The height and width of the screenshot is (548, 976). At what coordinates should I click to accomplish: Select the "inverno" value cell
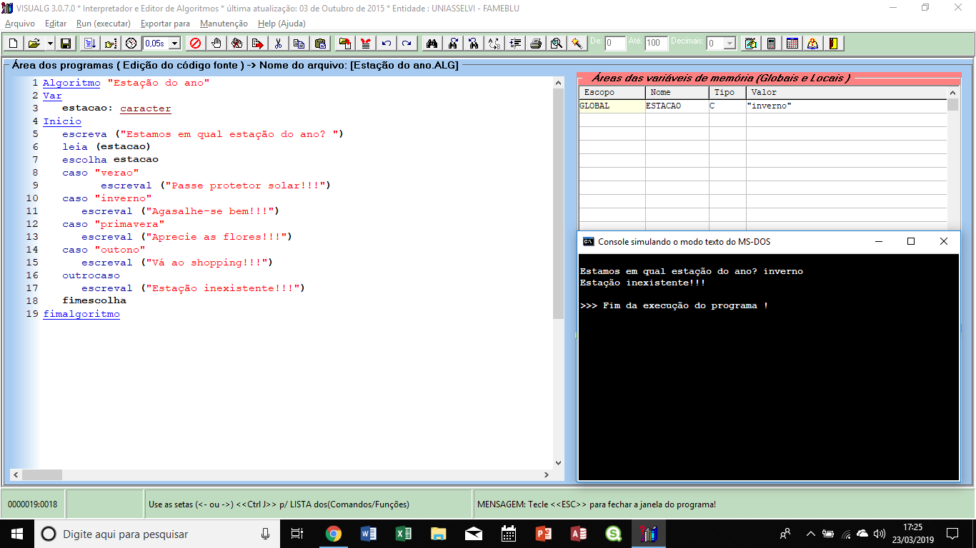coord(847,106)
